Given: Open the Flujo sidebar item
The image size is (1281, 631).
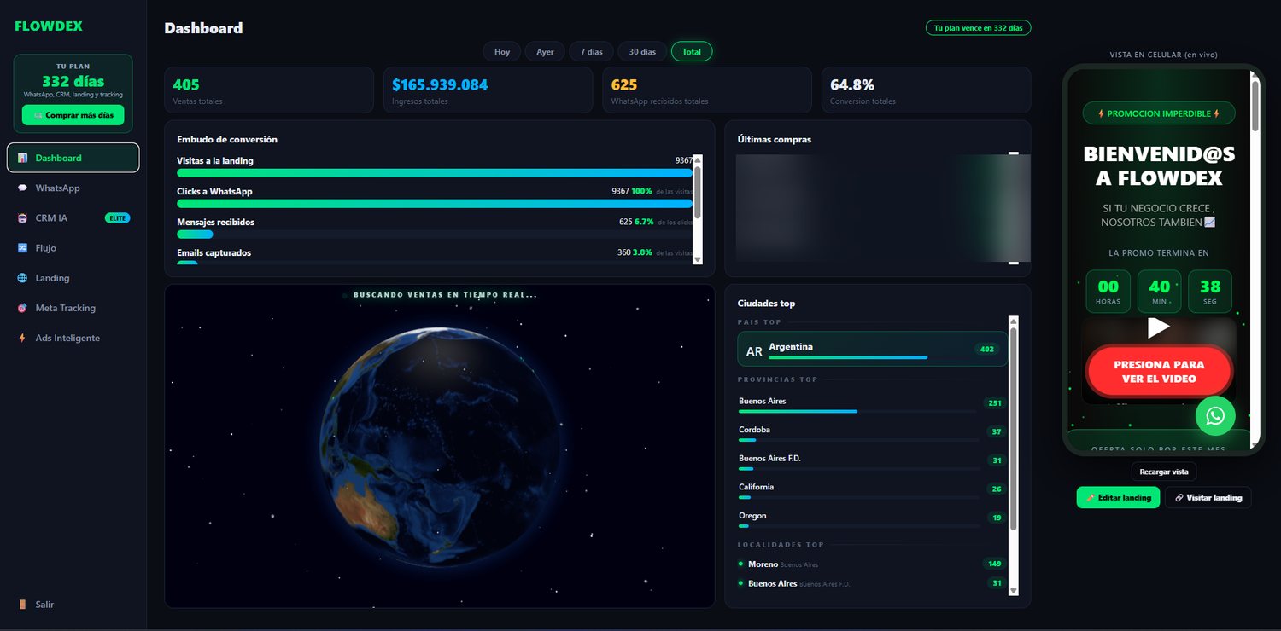Looking at the screenshot, I should (x=73, y=248).
